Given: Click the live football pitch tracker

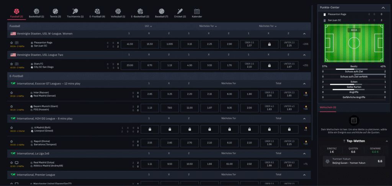Looking at the screenshot, I should click(354, 43).
